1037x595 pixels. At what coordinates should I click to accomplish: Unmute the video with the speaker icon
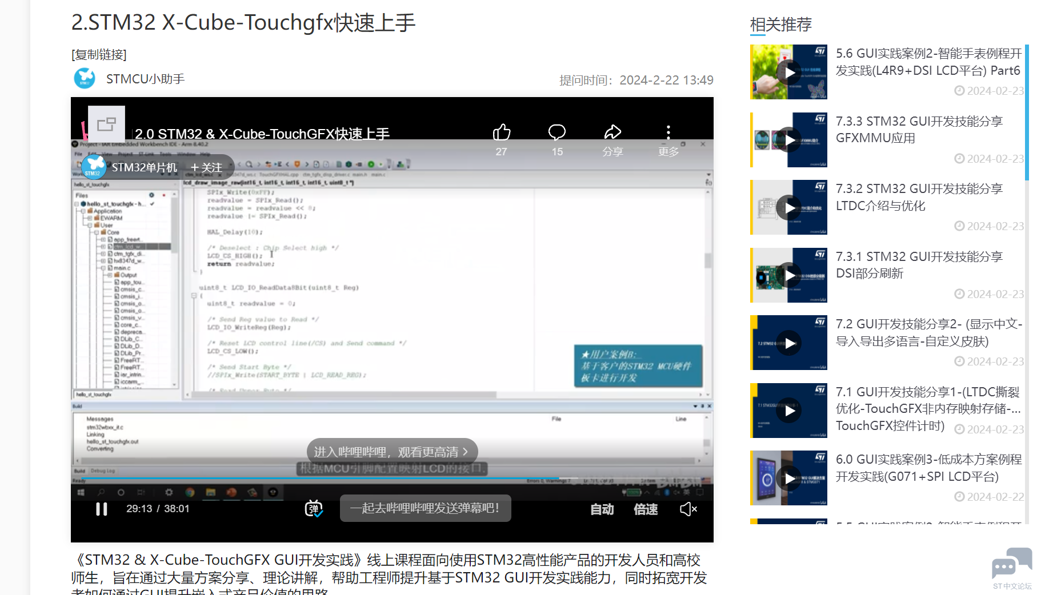[x=688, y=509]
